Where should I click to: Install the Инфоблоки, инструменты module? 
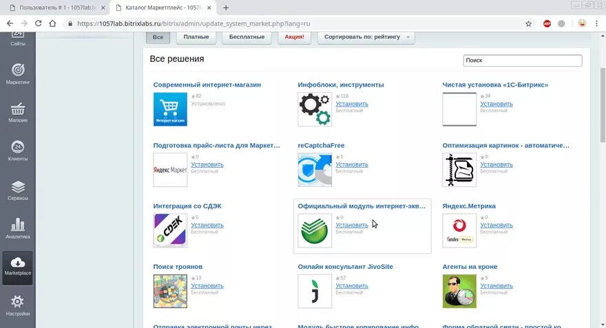click(x=352, y=104)
